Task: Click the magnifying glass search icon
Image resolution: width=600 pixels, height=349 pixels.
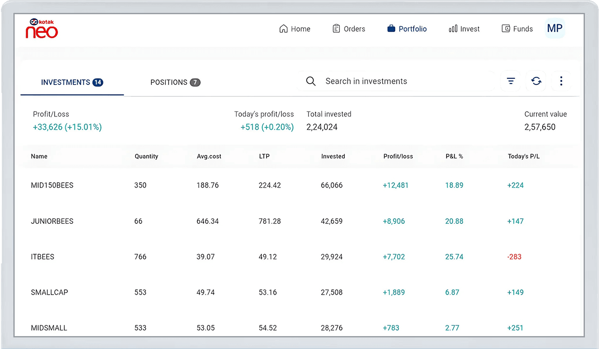Action: pos(311,81)
